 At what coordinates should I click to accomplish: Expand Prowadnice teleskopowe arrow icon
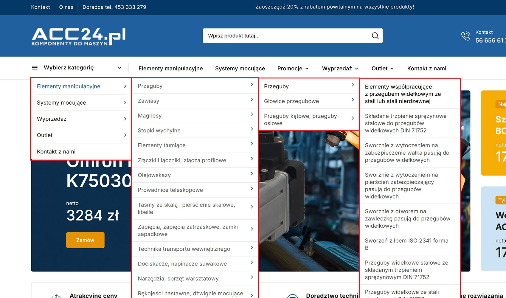(252, 189)
